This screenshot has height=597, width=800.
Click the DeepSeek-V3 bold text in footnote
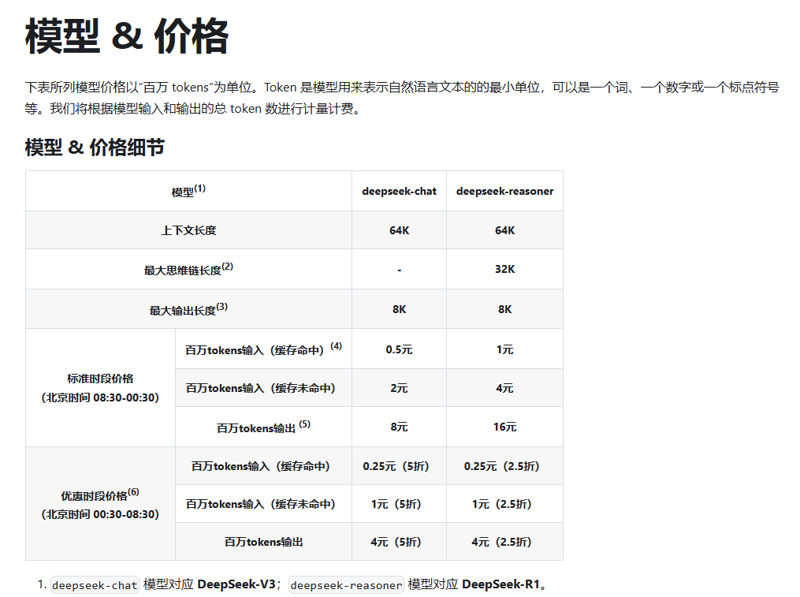click(x=236, y=584)
